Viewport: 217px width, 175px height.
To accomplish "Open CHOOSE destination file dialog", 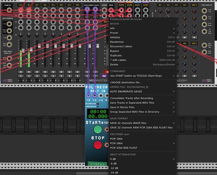I will pyautogui.click(x=142, y=82).
